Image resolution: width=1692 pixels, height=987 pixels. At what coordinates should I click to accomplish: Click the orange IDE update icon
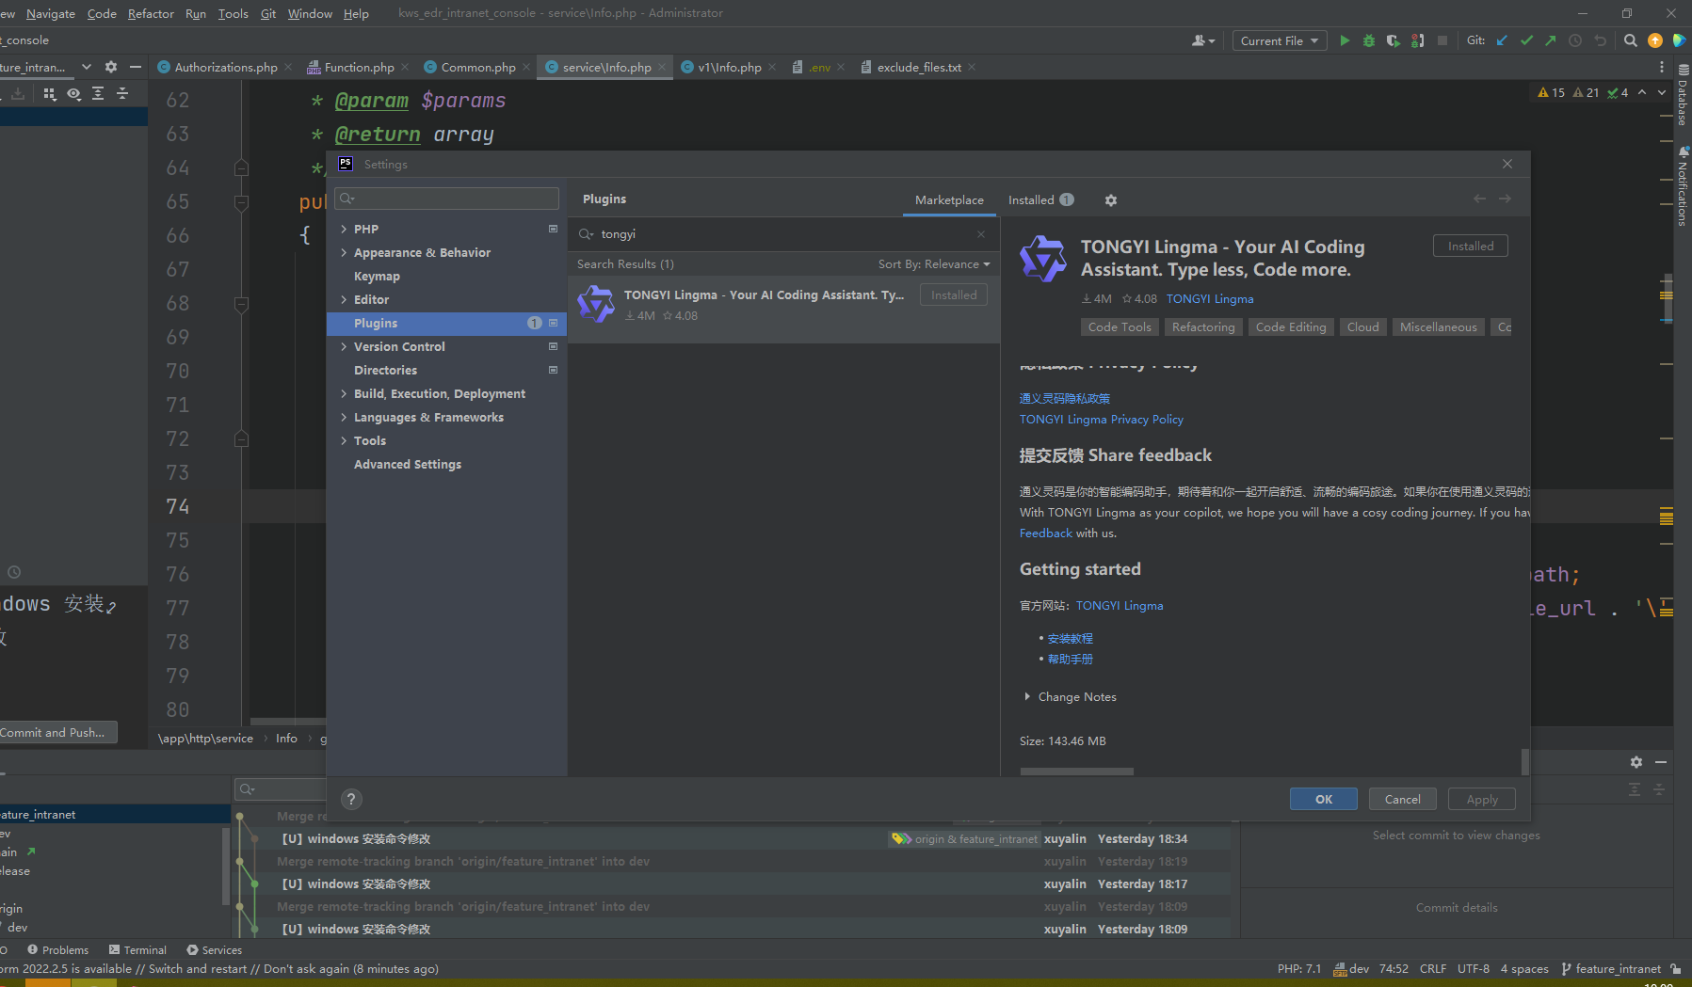1655,40
